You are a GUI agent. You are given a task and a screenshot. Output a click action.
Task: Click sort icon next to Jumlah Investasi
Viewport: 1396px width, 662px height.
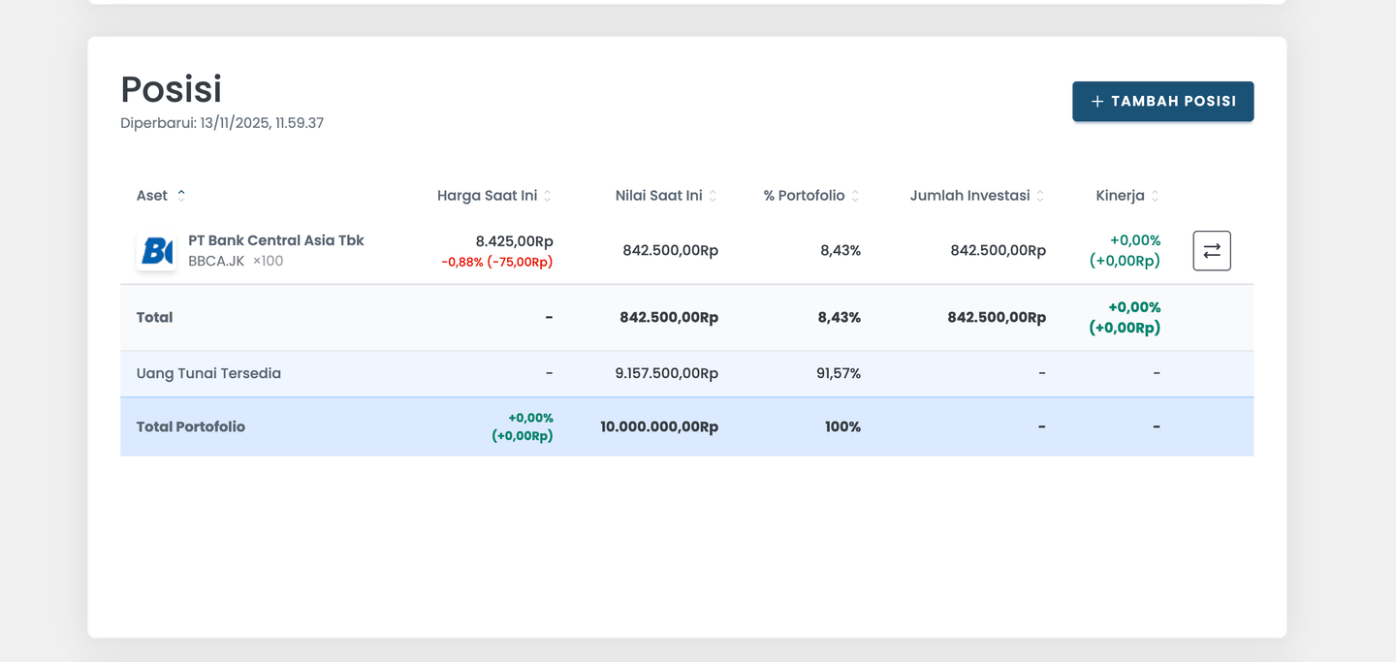click(x=1040, y=196)
